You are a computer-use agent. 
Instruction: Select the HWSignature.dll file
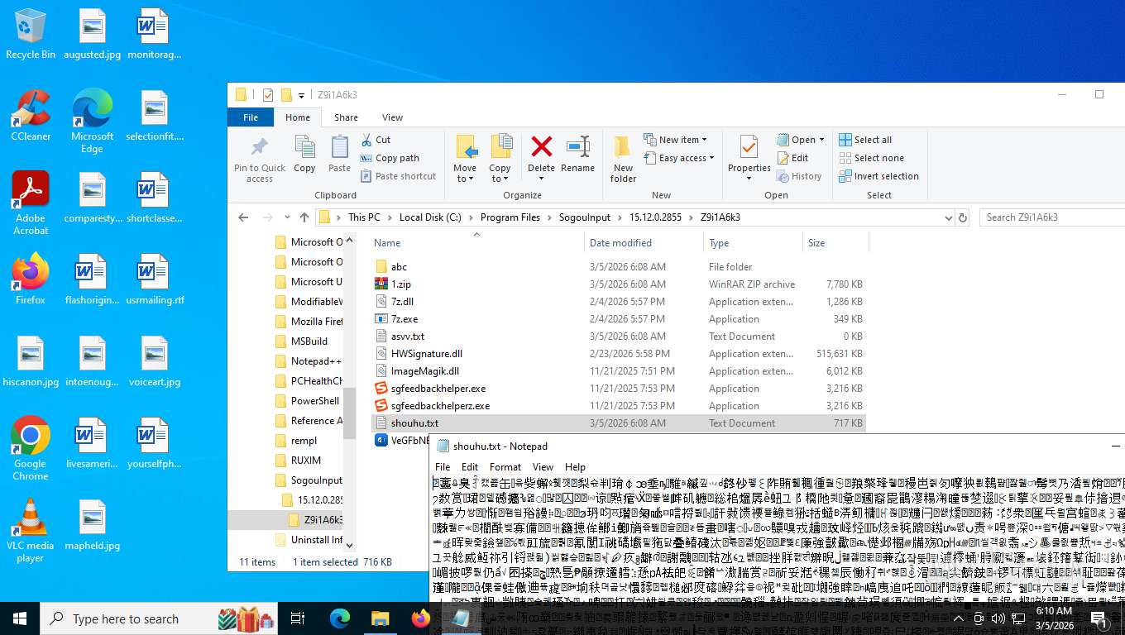tap(619, 354)
